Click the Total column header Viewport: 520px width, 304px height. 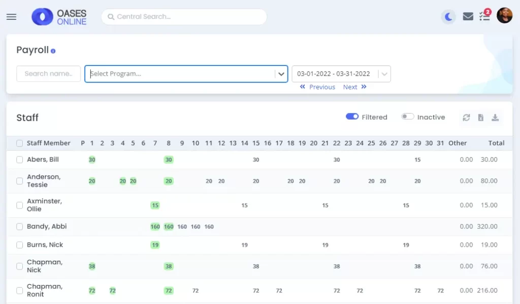coord(496,143)
